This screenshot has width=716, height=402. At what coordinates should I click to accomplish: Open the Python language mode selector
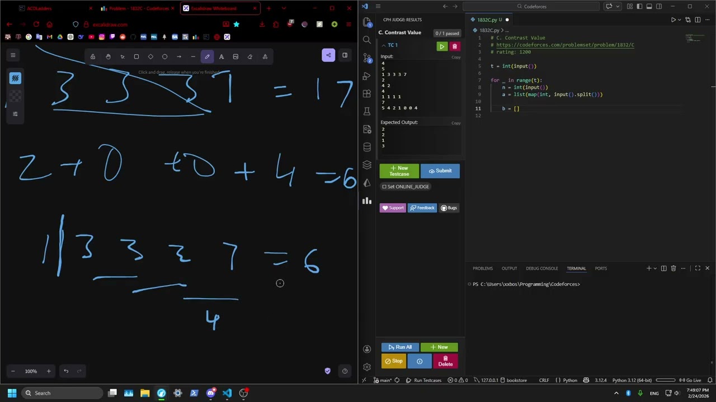pyautogui.click(x=570, y=380)
